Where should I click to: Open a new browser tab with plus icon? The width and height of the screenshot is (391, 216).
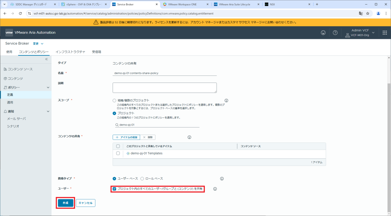pyautogui.click(x=317, y=4)
